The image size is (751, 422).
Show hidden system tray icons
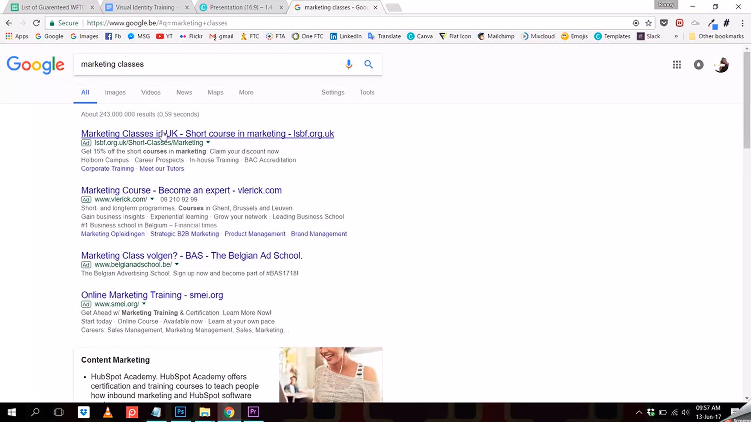639,412
